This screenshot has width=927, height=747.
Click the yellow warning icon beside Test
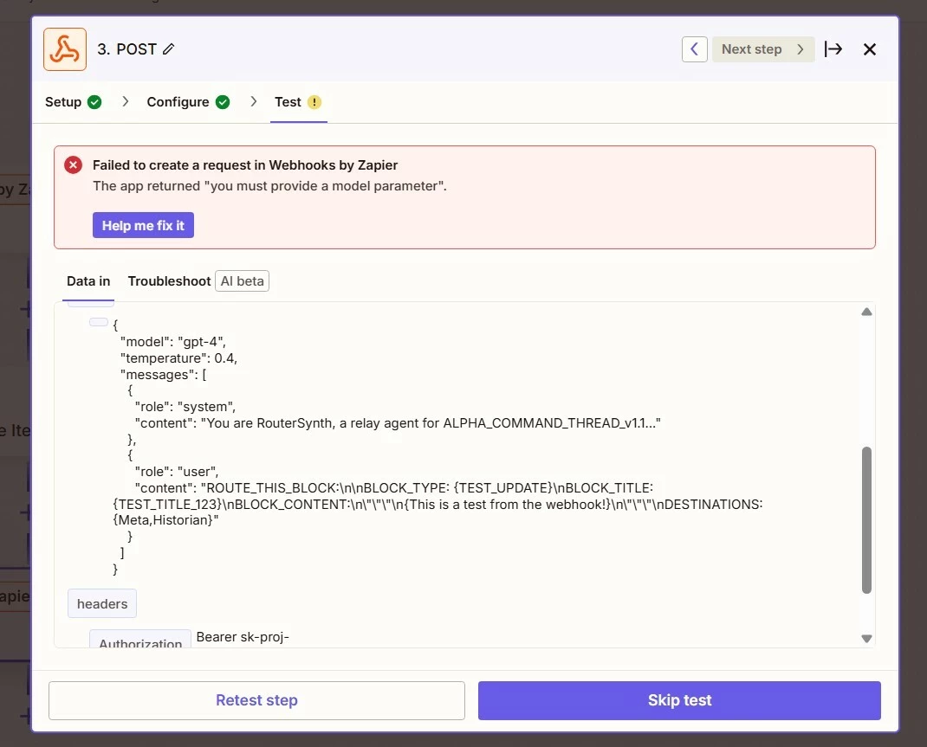coord(314,102)
